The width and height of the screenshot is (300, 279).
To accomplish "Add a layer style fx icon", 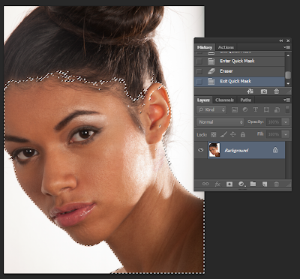I will click(217, 184).
